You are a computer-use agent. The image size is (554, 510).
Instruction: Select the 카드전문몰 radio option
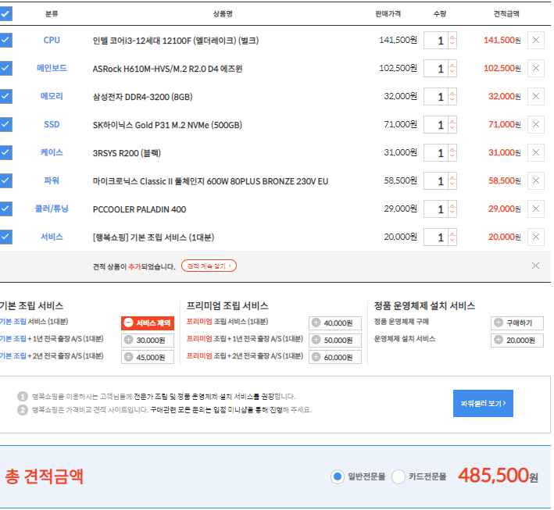(x=399, y=476)
